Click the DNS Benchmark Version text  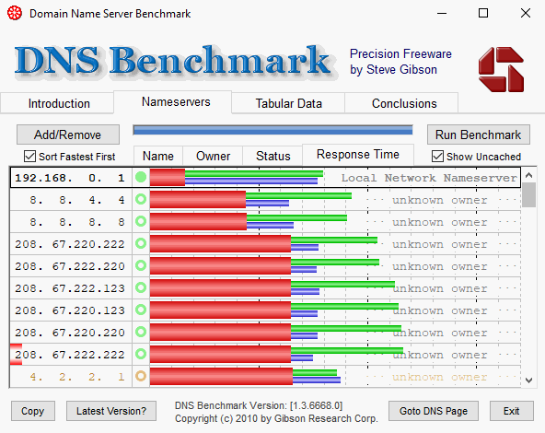coord(259,405)
